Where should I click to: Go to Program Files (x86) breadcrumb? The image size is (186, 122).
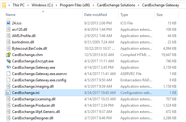[75, 5]
